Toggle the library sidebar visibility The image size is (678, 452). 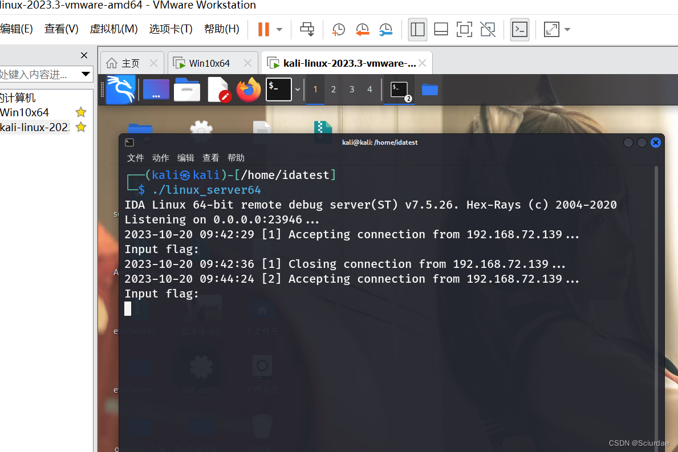[x=417, y=29]
